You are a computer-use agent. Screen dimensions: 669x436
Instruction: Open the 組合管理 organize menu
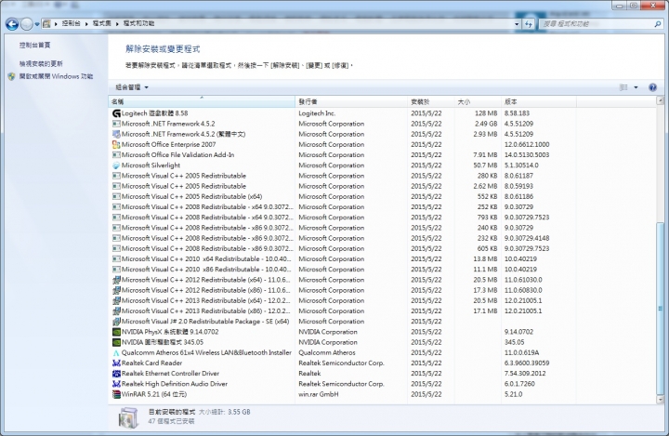pyautogui.click(x=132, y=87)
